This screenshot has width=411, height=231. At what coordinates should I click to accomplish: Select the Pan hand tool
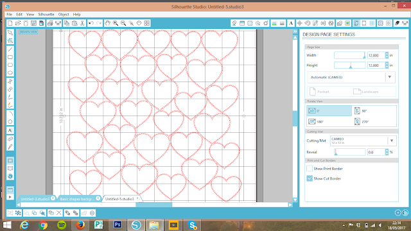(107, 23)
